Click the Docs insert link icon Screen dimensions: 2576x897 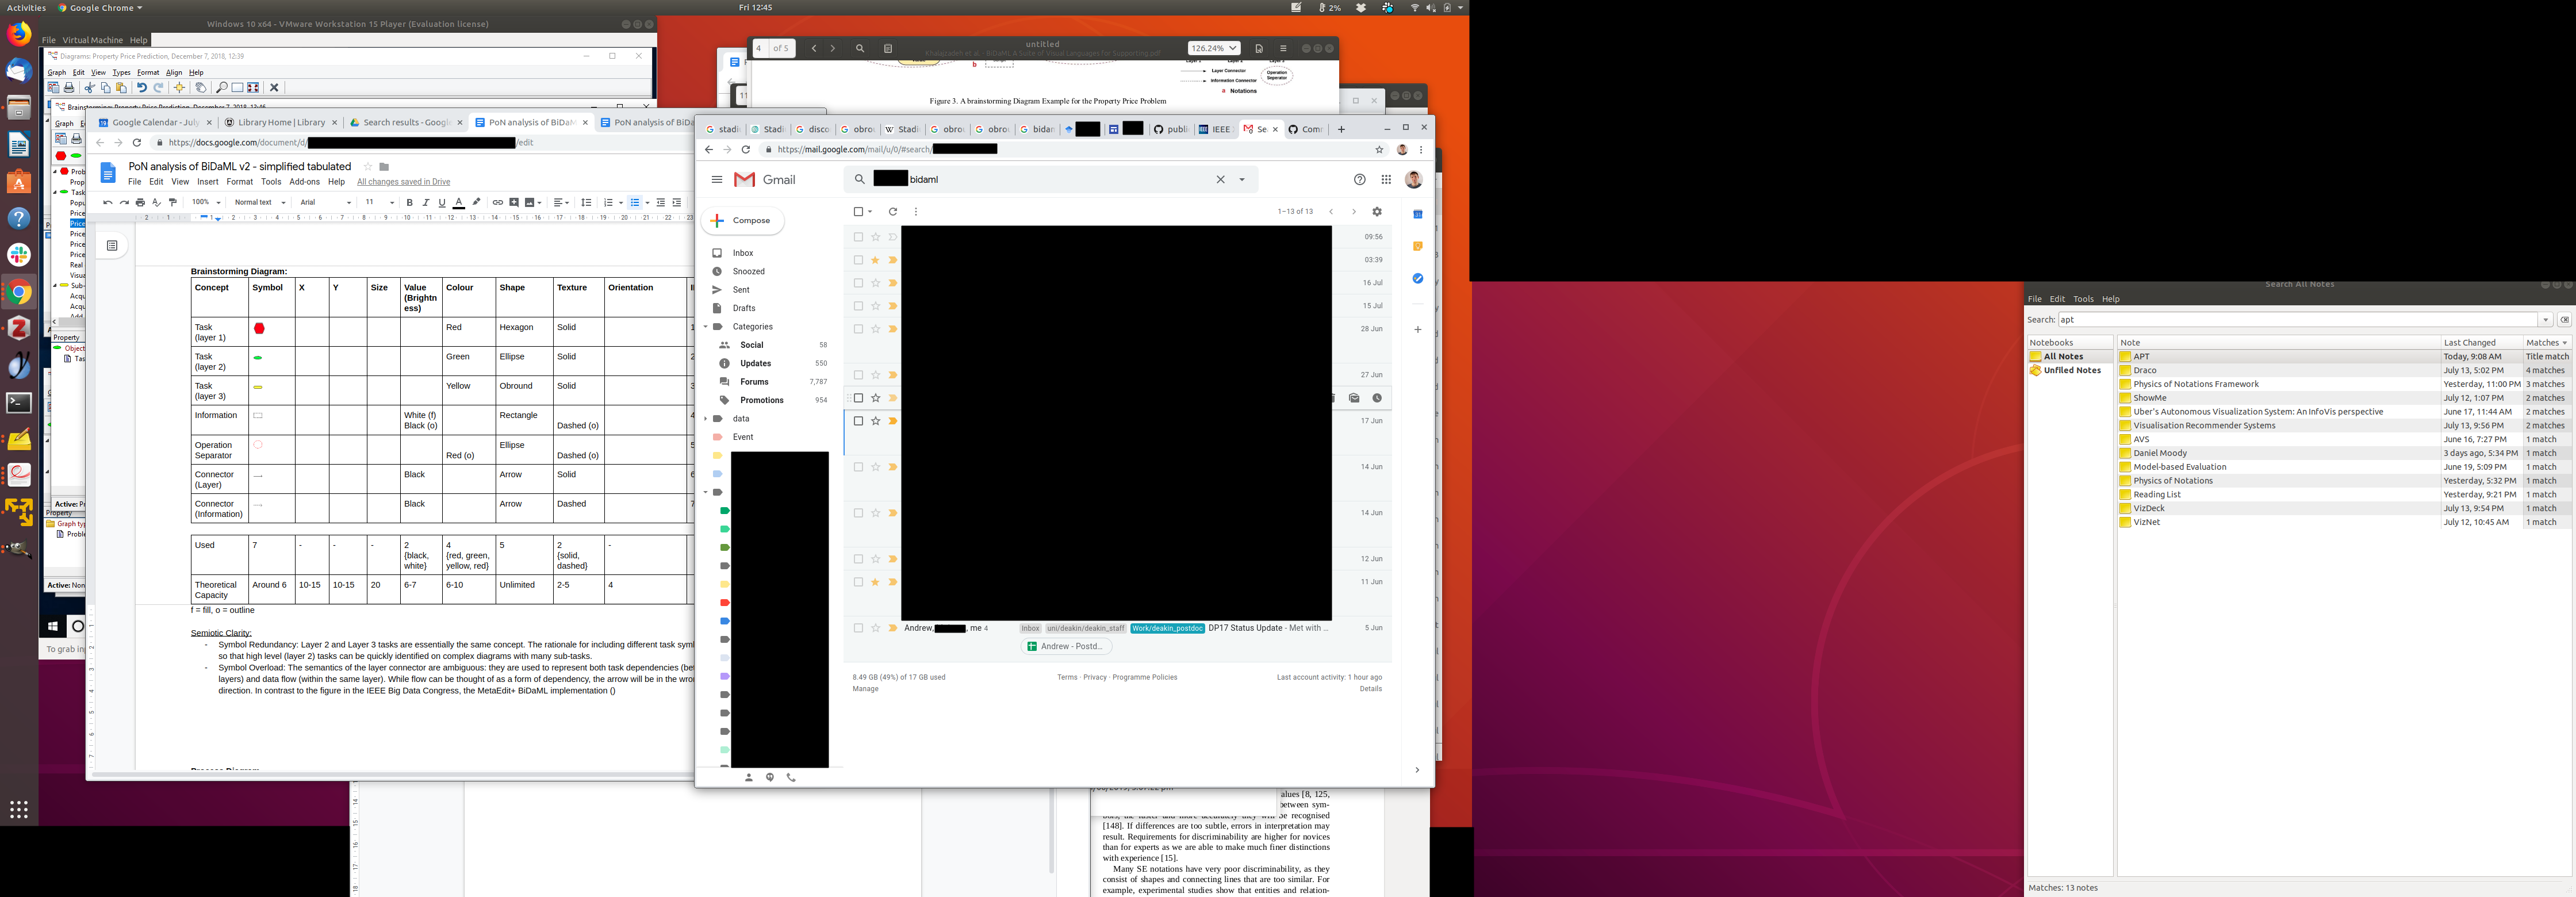[x=497, y=203]
